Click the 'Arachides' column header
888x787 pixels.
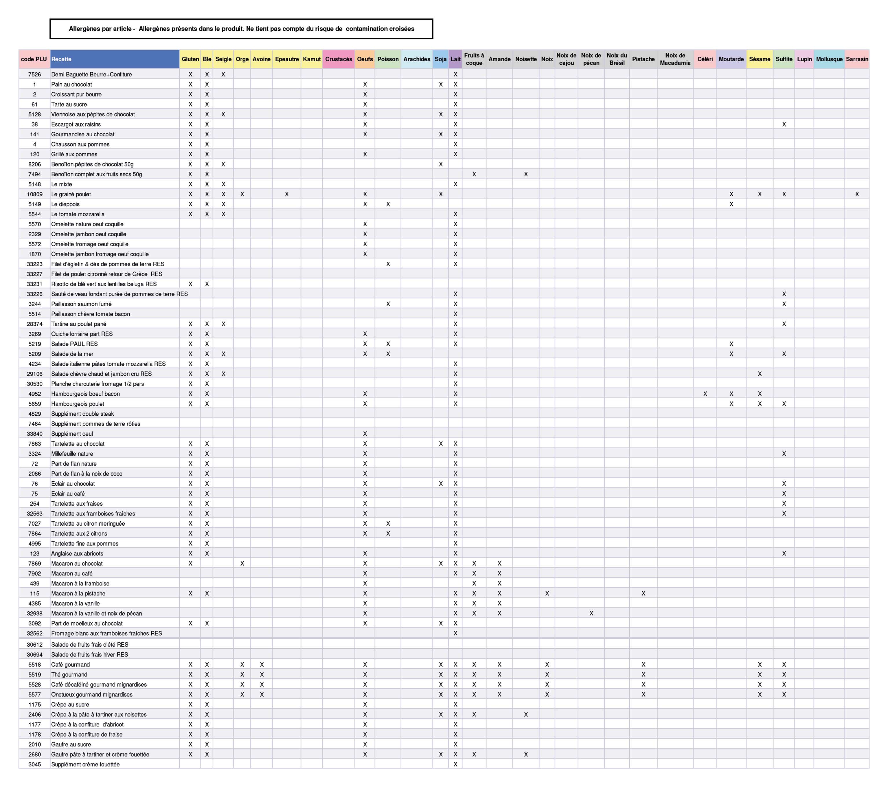[417, 59]
